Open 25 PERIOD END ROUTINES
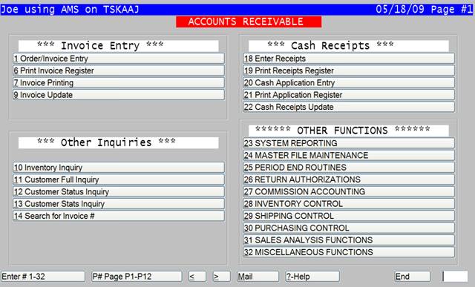This screenshot has height=287, width=475. (349, 168)
